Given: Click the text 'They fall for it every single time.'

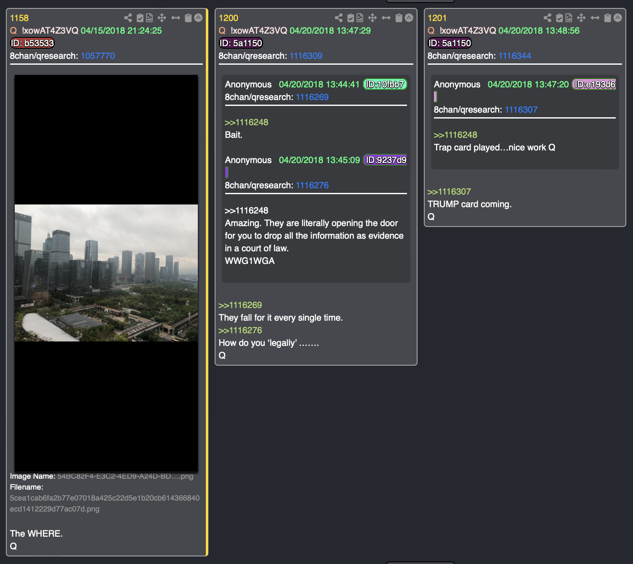Looking at the screenshot, I should coord(281,318).
